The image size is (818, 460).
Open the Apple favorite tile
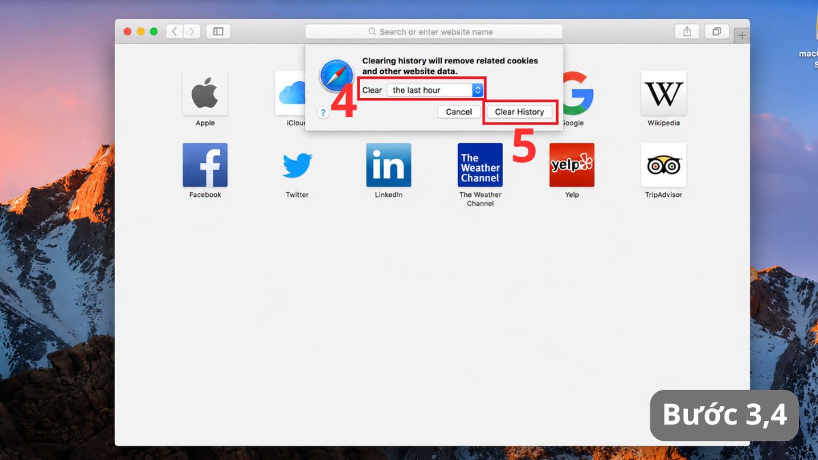point(204,93)
